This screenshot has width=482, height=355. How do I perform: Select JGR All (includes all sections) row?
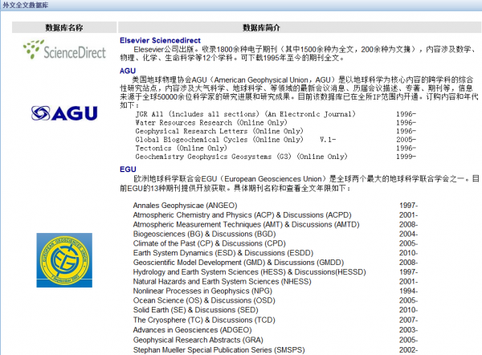(246, 114)
